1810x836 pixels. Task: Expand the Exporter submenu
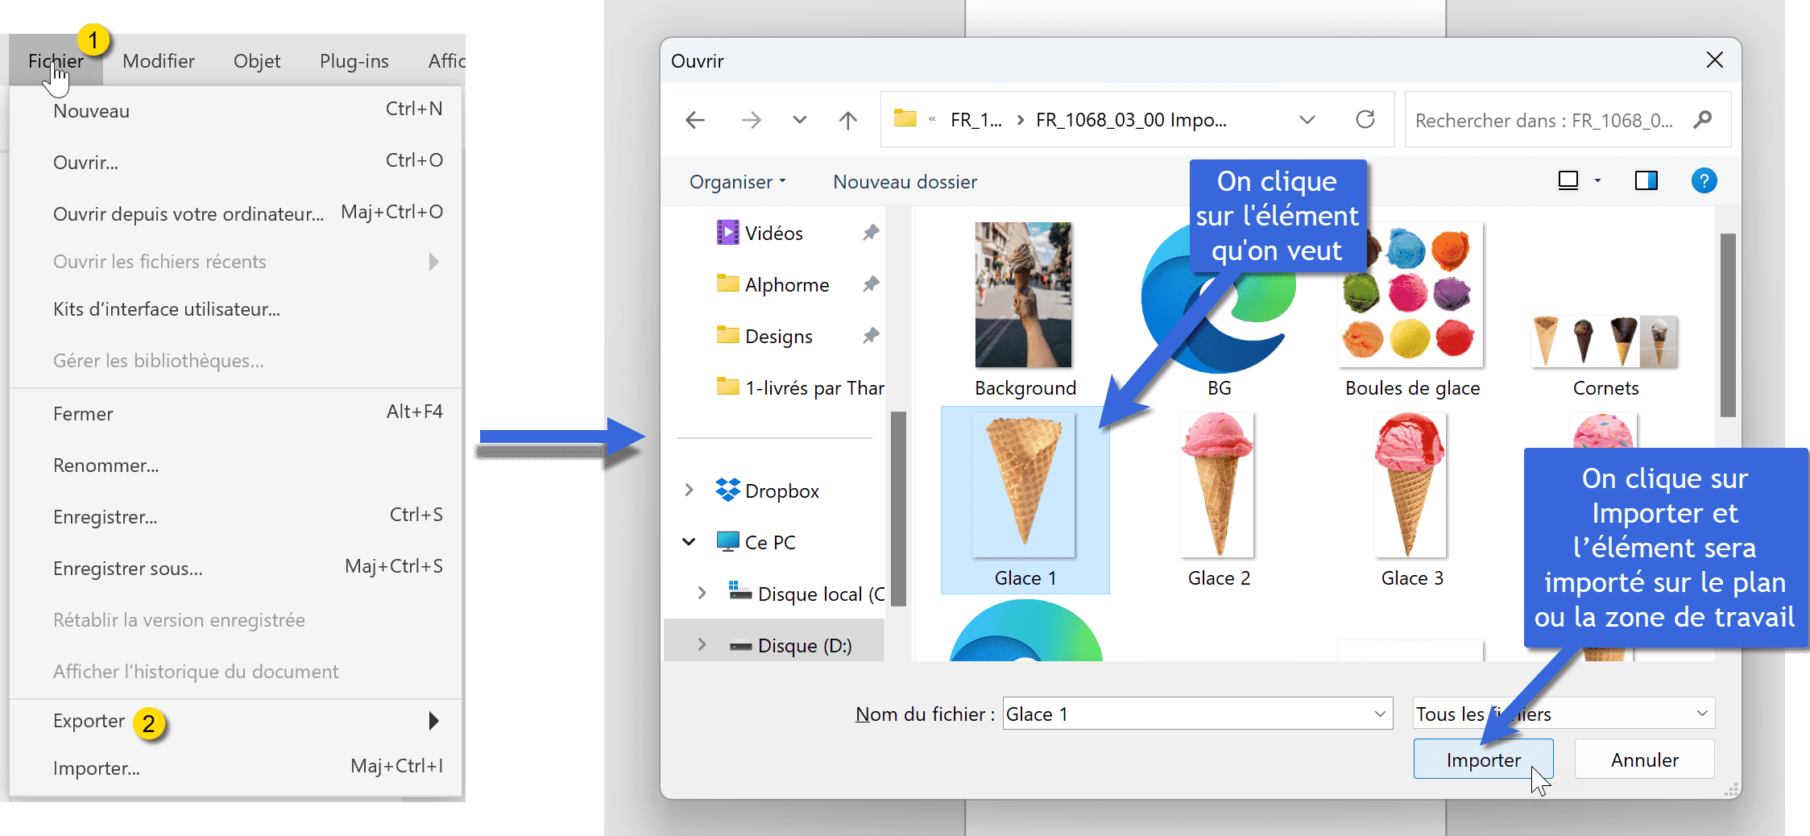coord(236,721)
